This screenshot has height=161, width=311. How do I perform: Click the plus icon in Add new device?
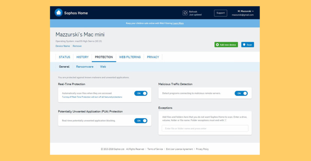(217, 45)
